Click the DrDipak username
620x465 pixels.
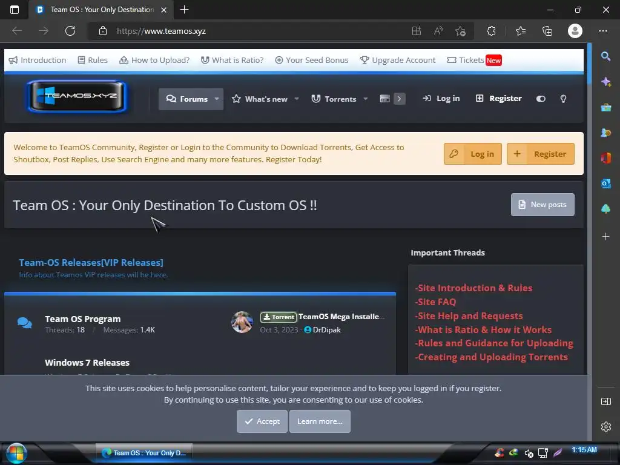pos(326,330)
